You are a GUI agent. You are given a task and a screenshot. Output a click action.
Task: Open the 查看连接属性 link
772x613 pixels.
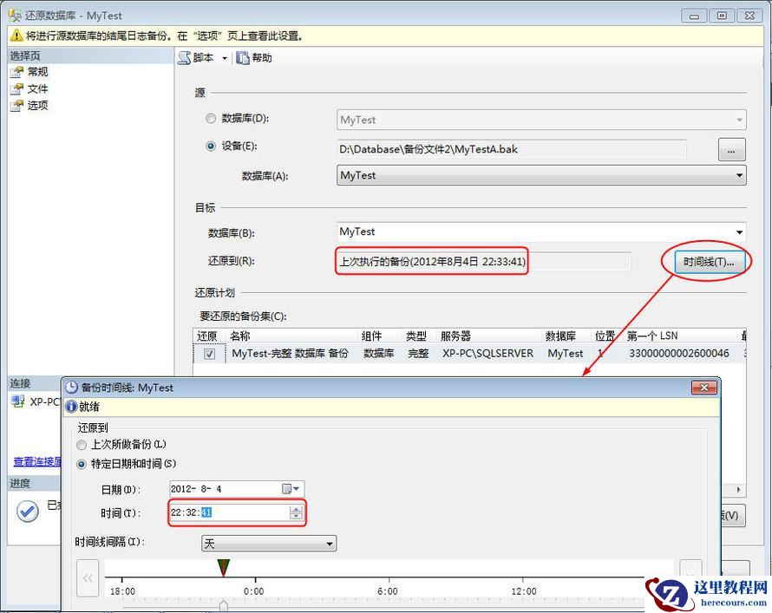(37, 461)
